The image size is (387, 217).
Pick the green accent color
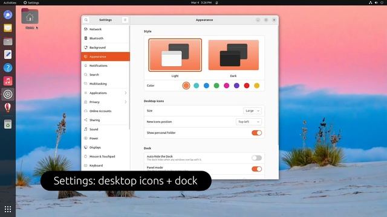coord(216,86)
